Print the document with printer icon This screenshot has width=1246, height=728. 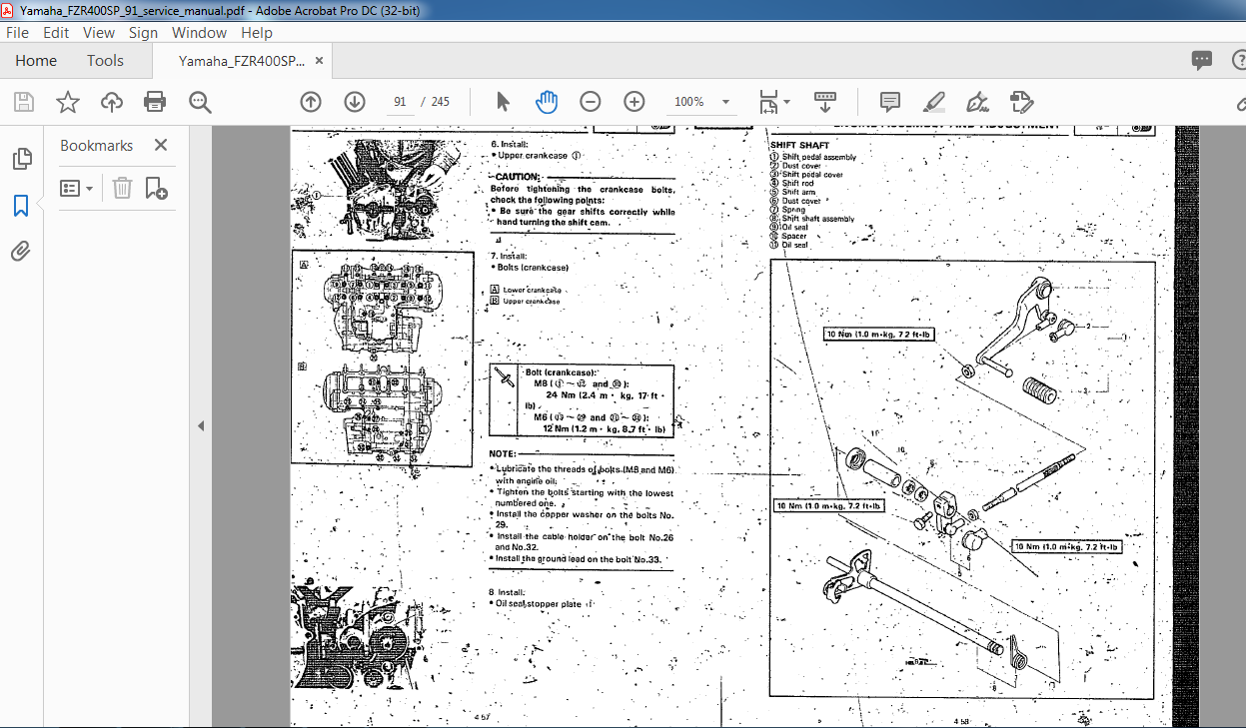155,102
